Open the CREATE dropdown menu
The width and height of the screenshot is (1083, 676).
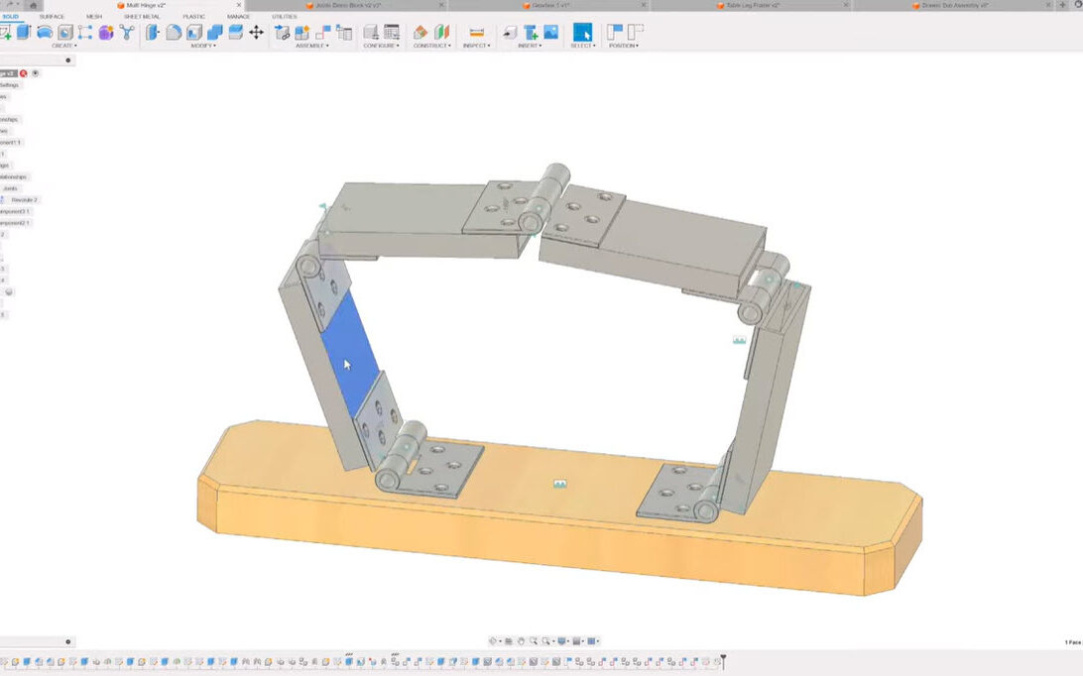[x=63, y=46]
